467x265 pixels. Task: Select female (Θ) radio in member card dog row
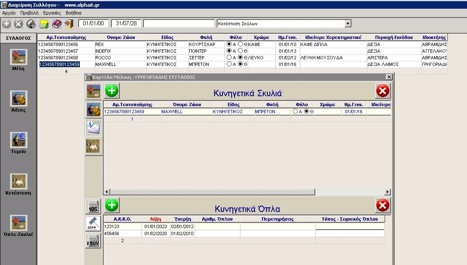[x=306, y=111]
